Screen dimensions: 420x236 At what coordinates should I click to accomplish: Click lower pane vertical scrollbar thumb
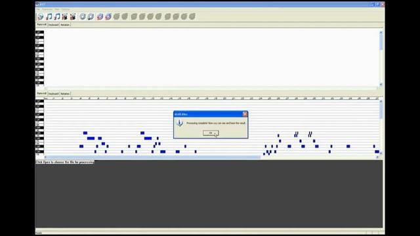(381, 111)
